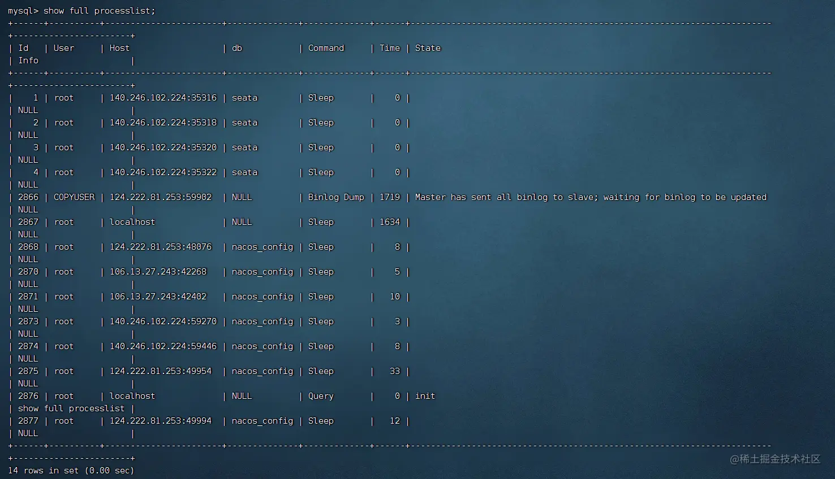Screen dimensions: 835x479
Task: Click host 140.246.102.224:35320
Action: (x=163, y=147)
